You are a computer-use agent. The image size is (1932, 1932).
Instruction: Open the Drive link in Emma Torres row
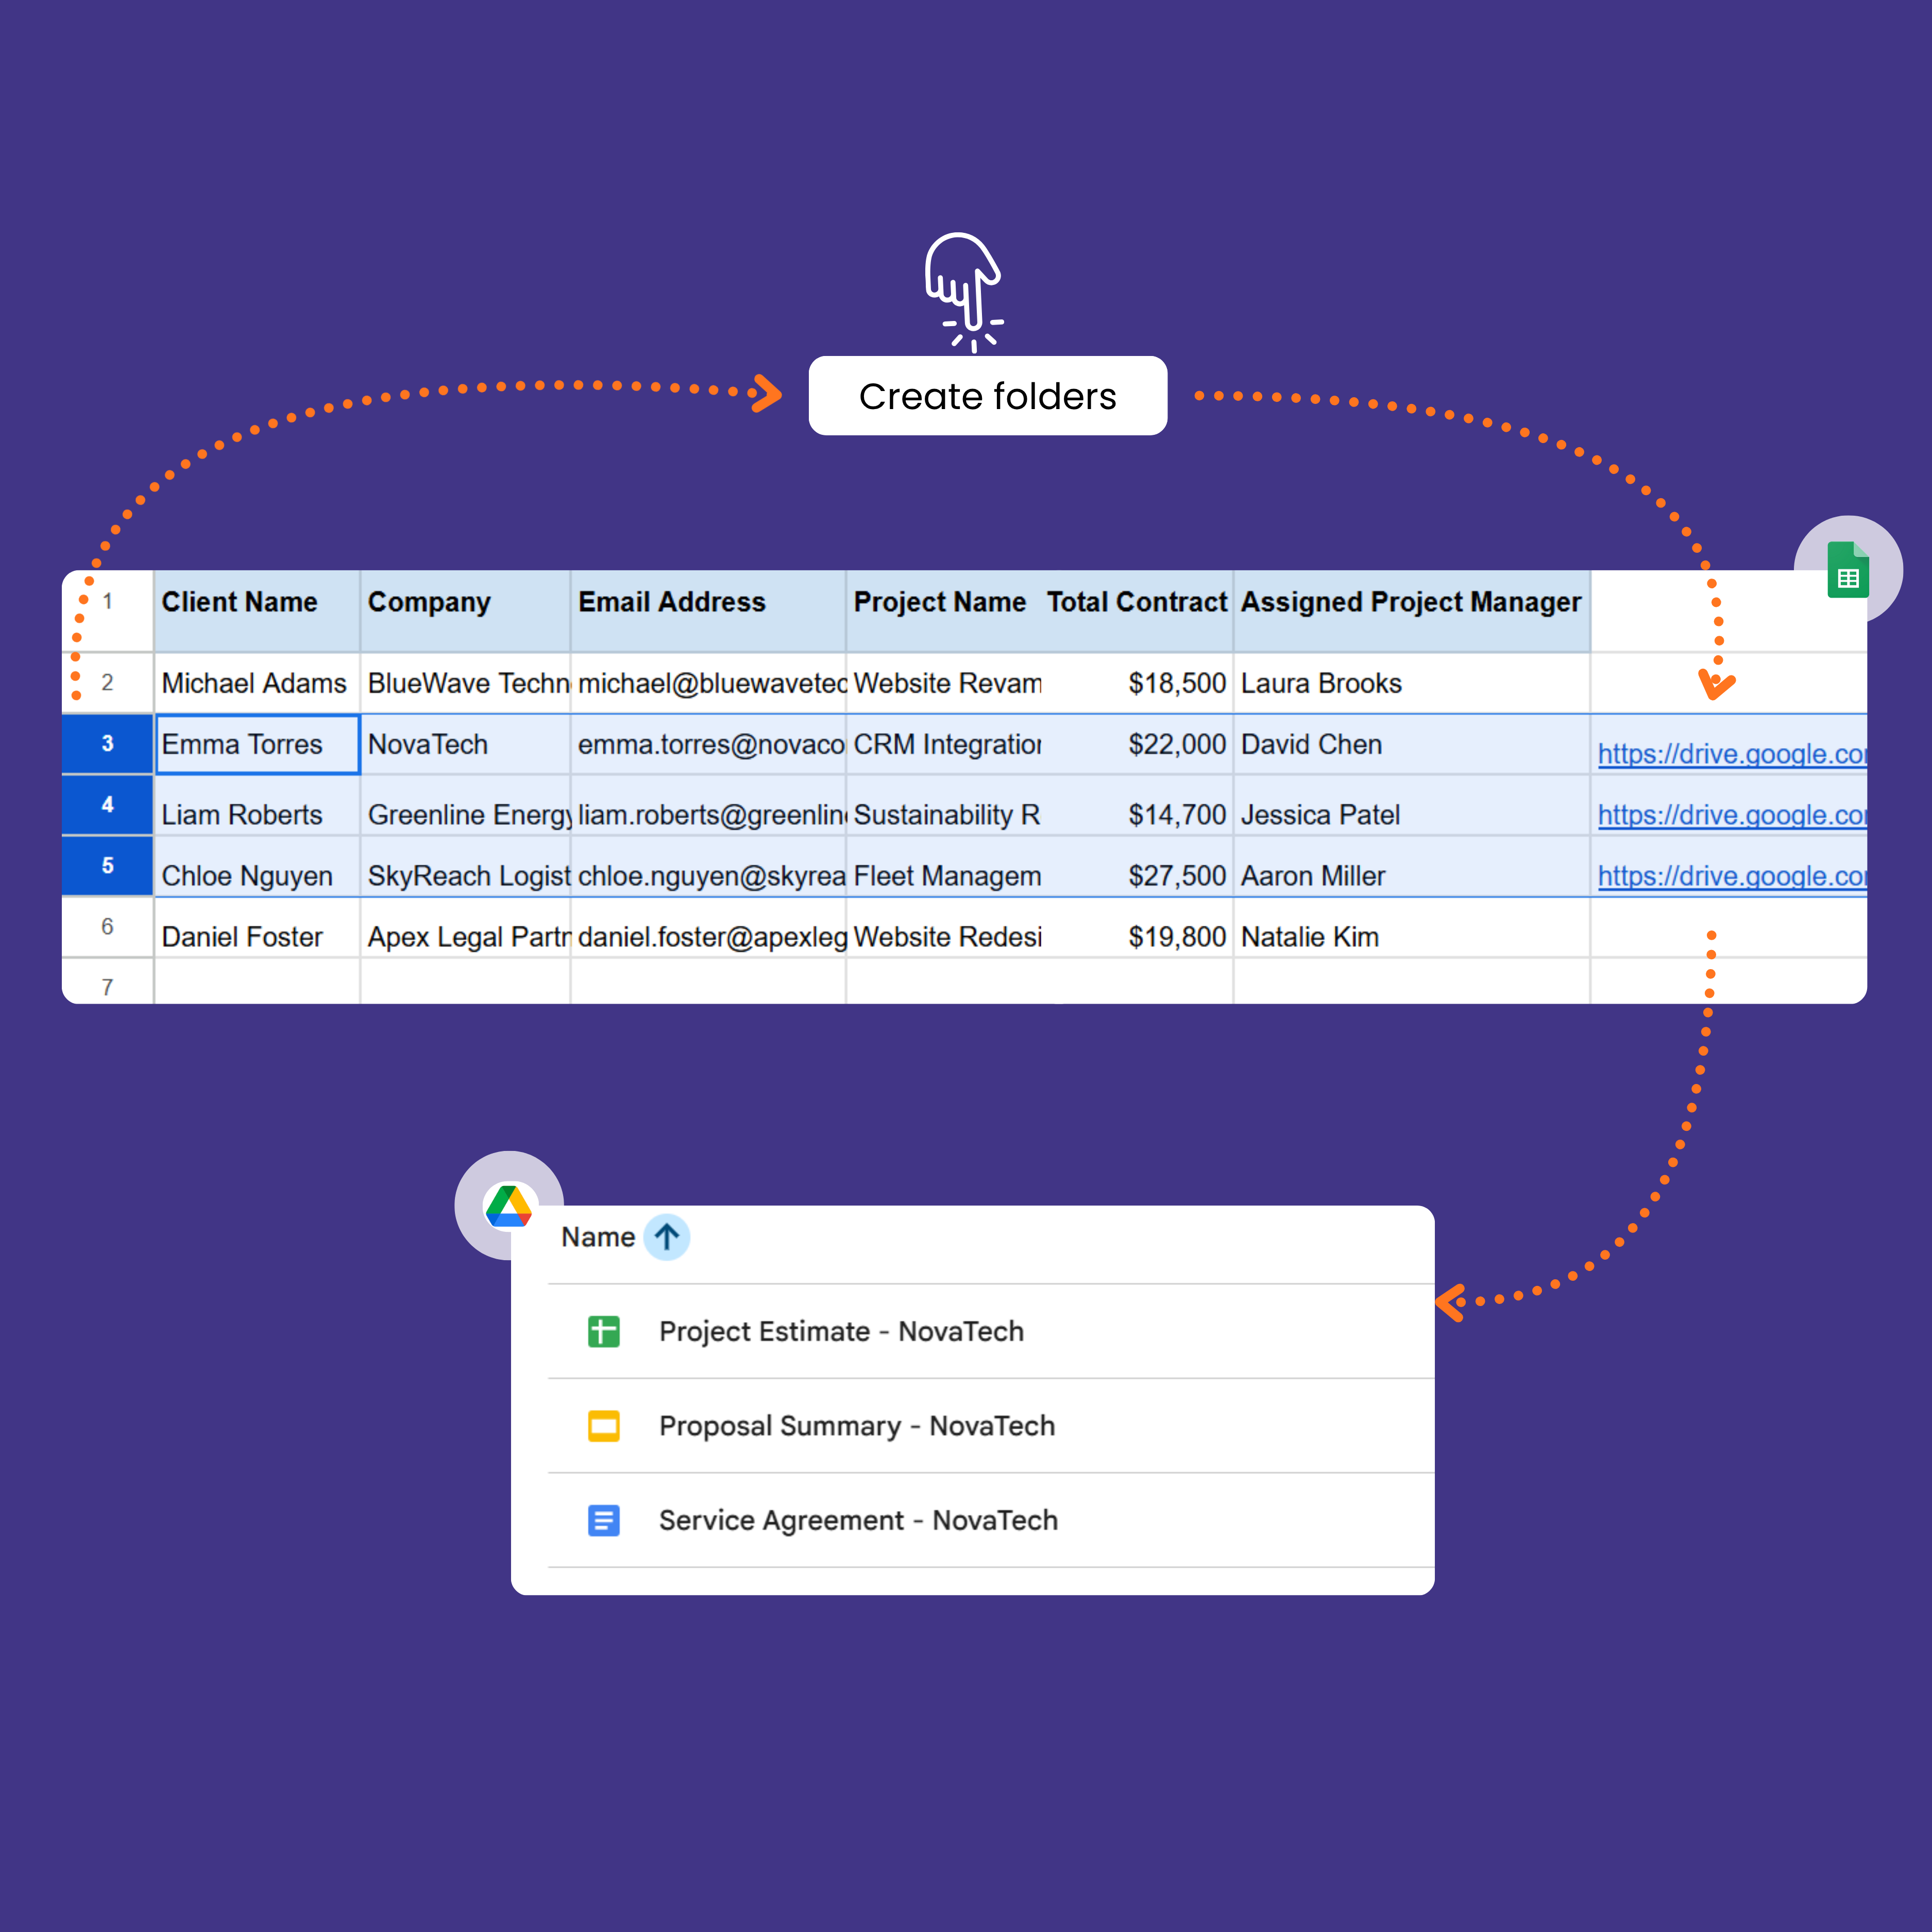point(1730,754)
